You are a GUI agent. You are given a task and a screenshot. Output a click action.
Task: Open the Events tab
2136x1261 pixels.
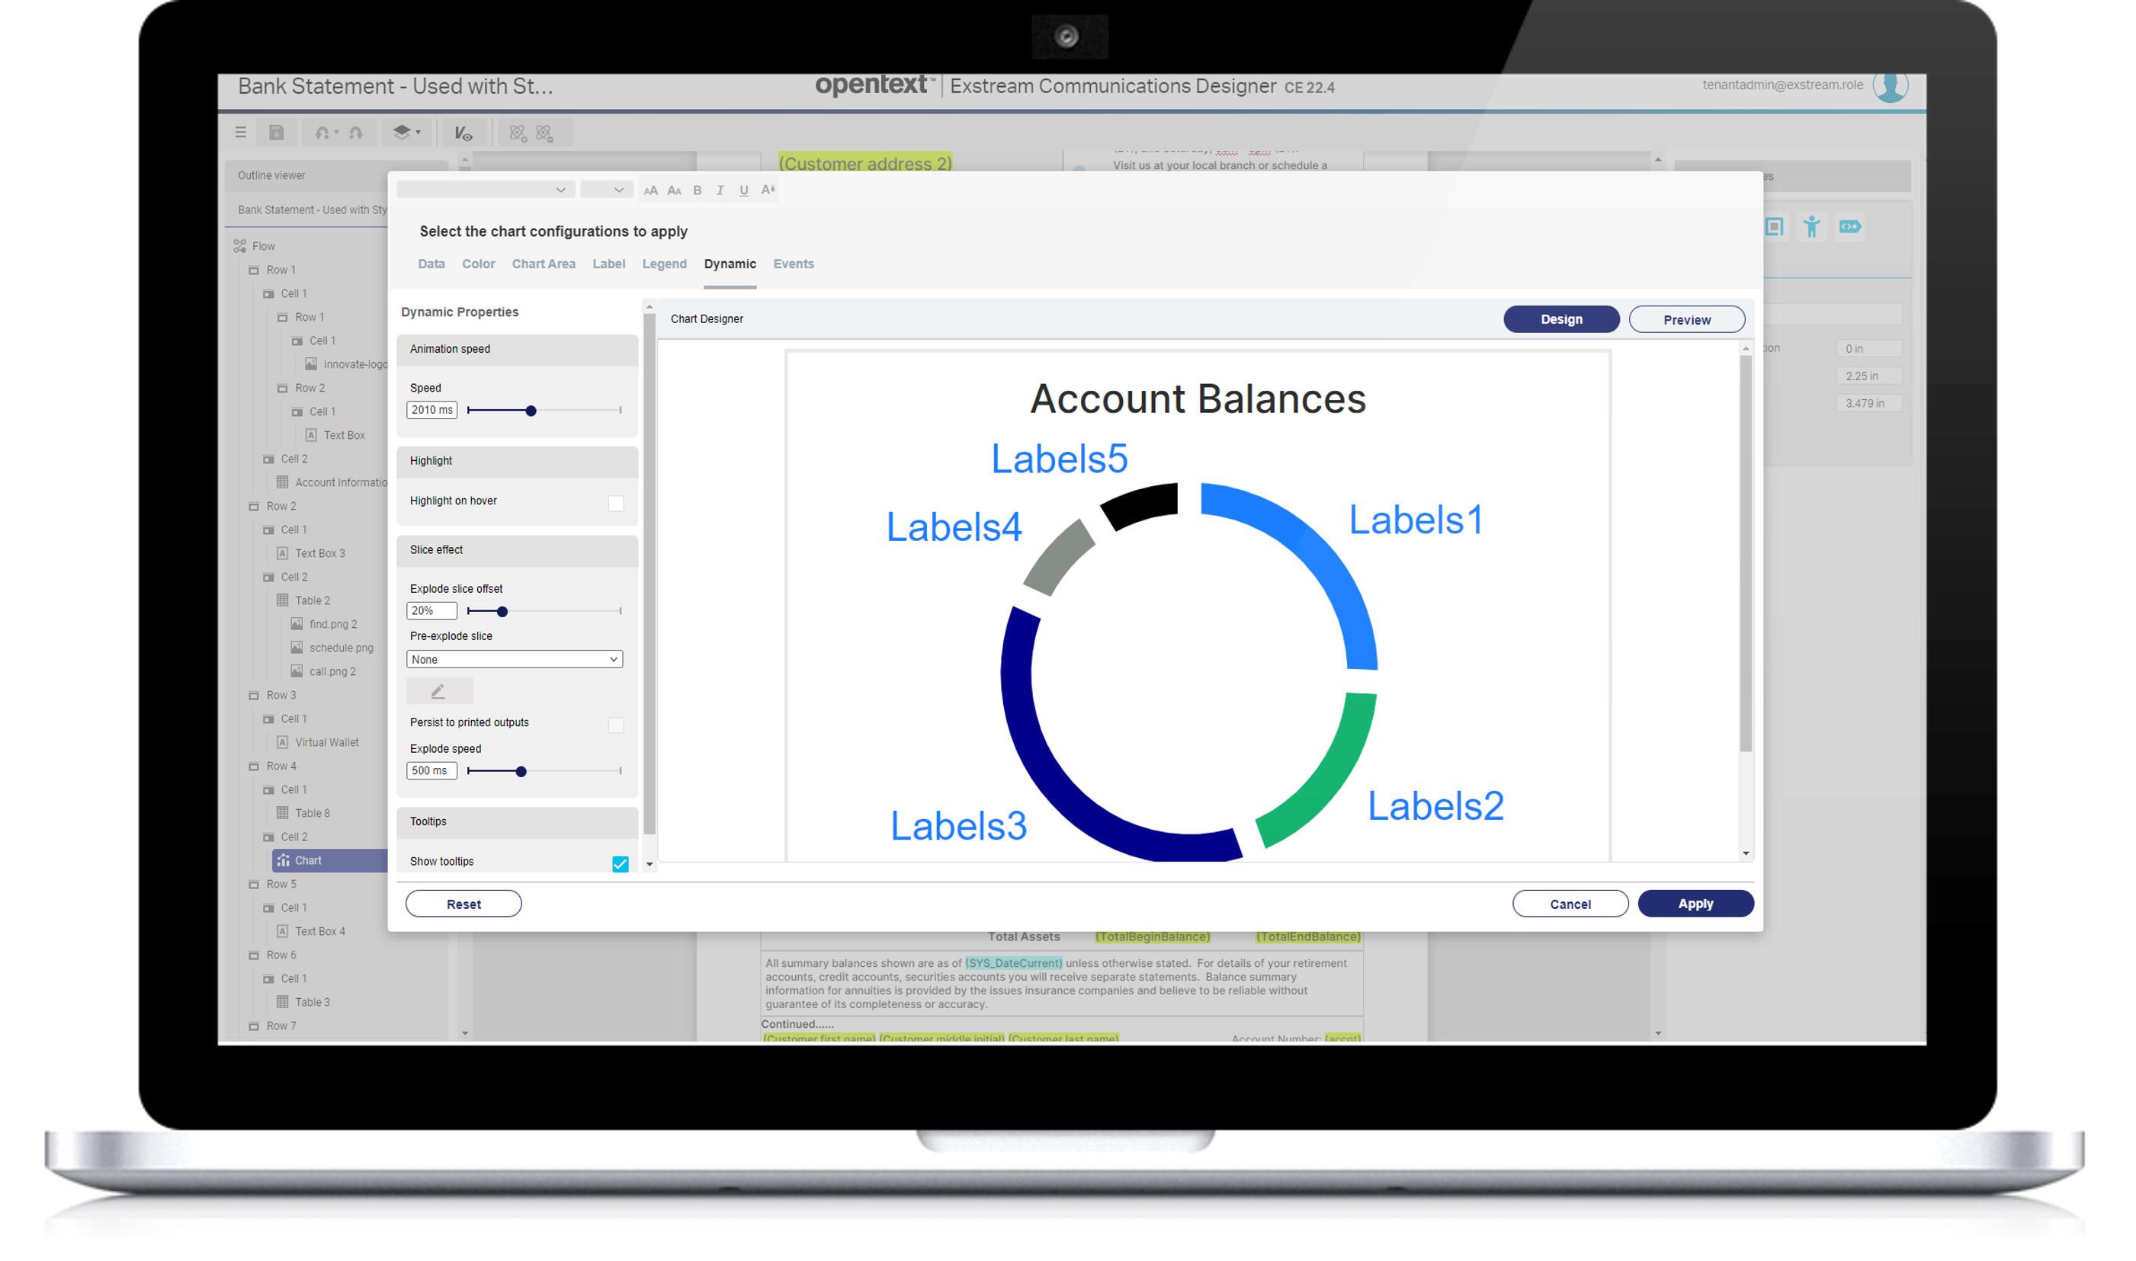(x=794, y=264)
